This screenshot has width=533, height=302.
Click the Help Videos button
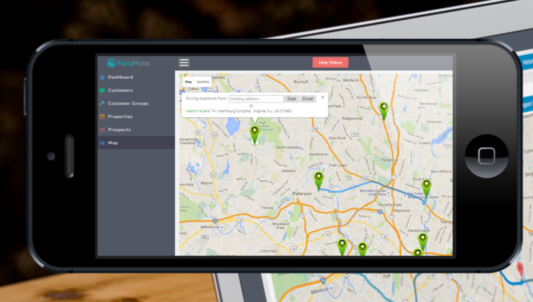(x=330, y=62)
